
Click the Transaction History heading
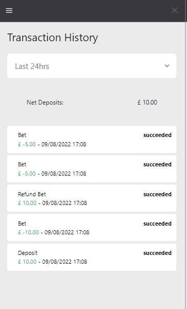tap(53, 38)
